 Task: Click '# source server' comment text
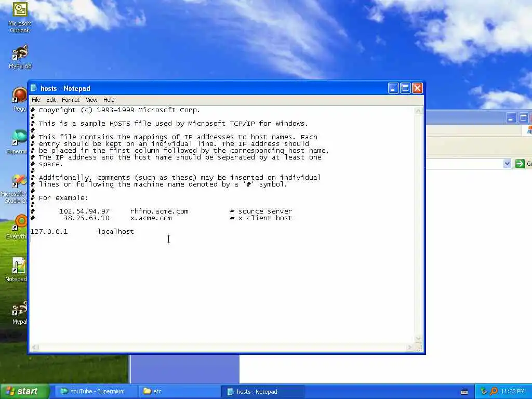[261, 211]
